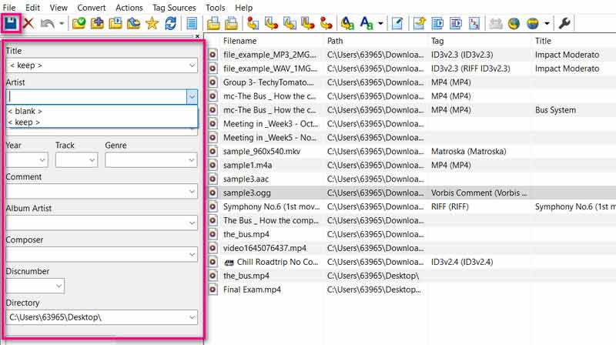
Task: Click the red X Remove tag icon
Action: [28, 24]
